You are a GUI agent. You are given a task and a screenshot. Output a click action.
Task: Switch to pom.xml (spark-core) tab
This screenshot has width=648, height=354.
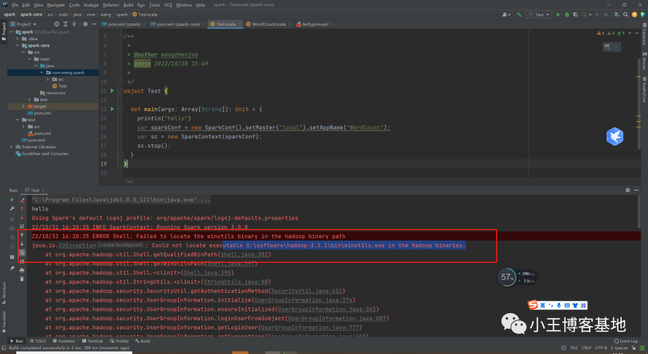point(178,24)
